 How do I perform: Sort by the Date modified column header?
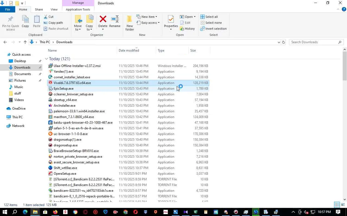point(137,50)
